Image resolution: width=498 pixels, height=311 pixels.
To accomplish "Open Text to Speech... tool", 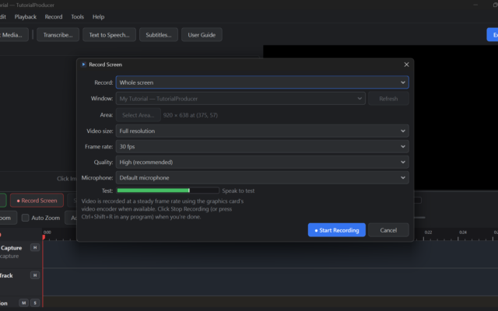I will pos(109,35).
